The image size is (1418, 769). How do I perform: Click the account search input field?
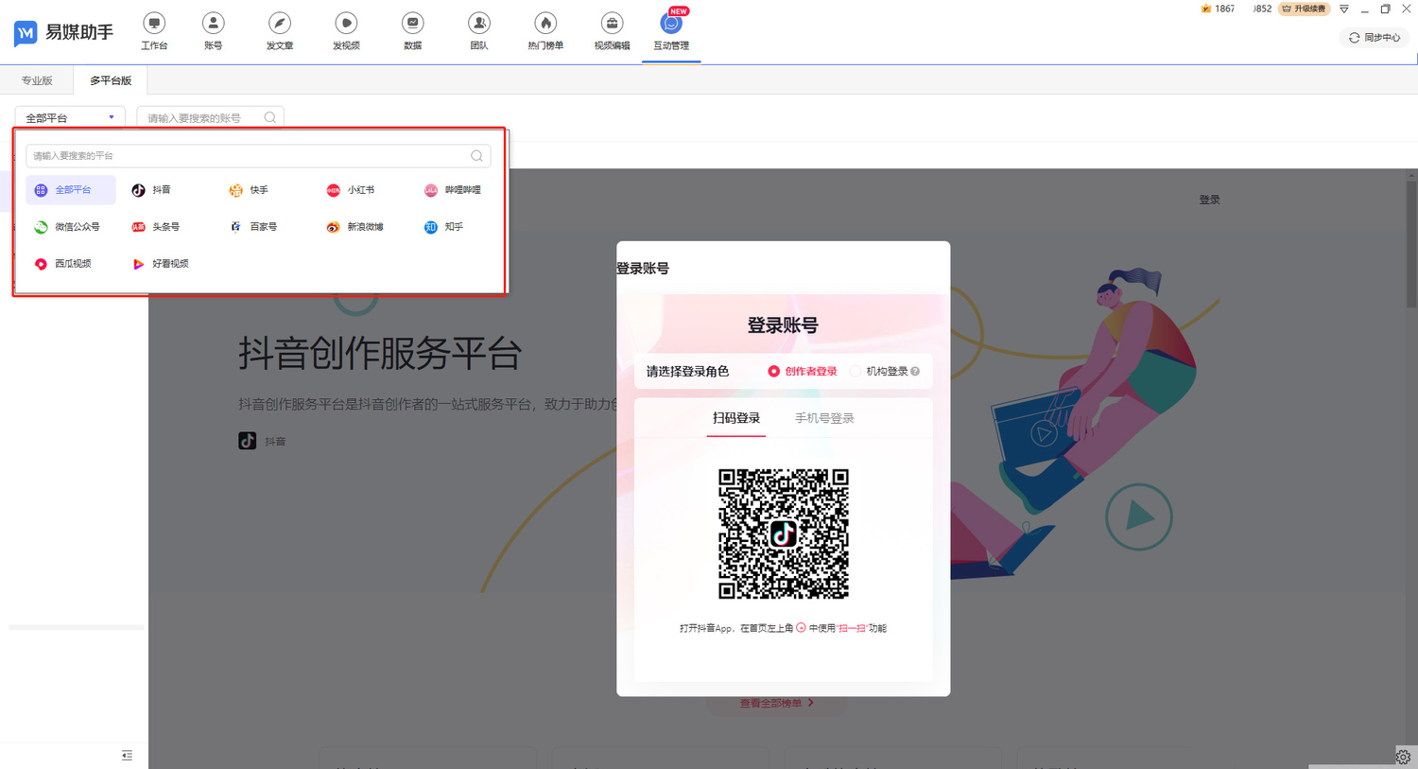tap(210, 117)
